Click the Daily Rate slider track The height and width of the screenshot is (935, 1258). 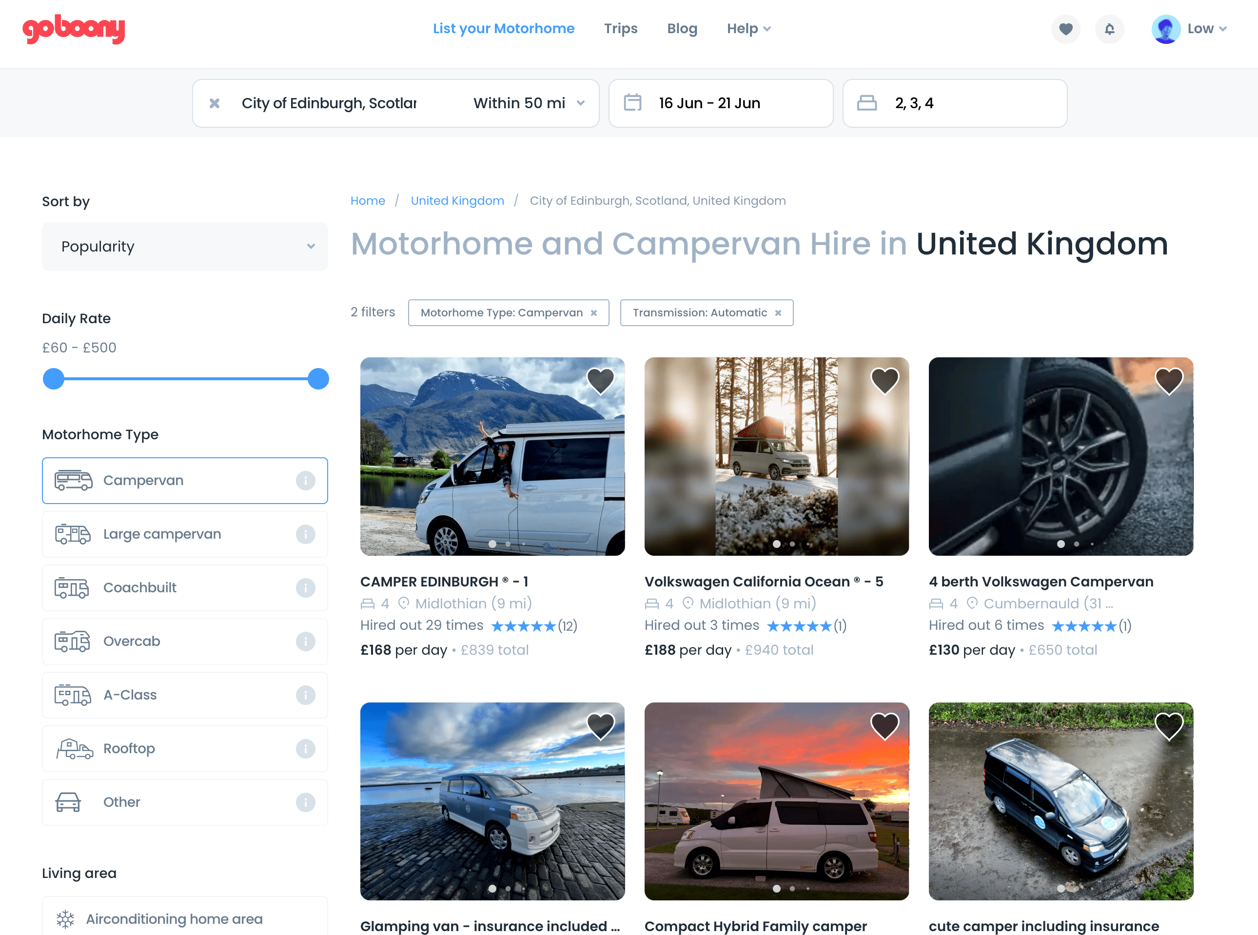click(x=186, y=379)
